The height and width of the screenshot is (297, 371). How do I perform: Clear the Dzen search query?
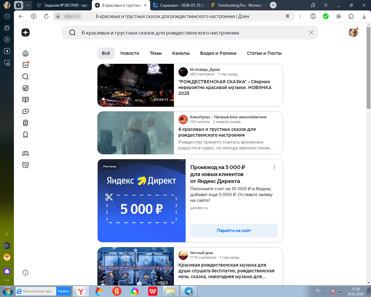coord(311,32)
